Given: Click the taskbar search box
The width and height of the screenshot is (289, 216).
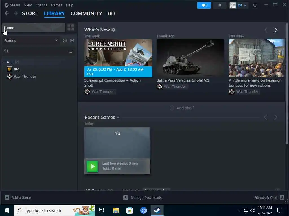Looking at the screenshot, I should click(54, 210).
